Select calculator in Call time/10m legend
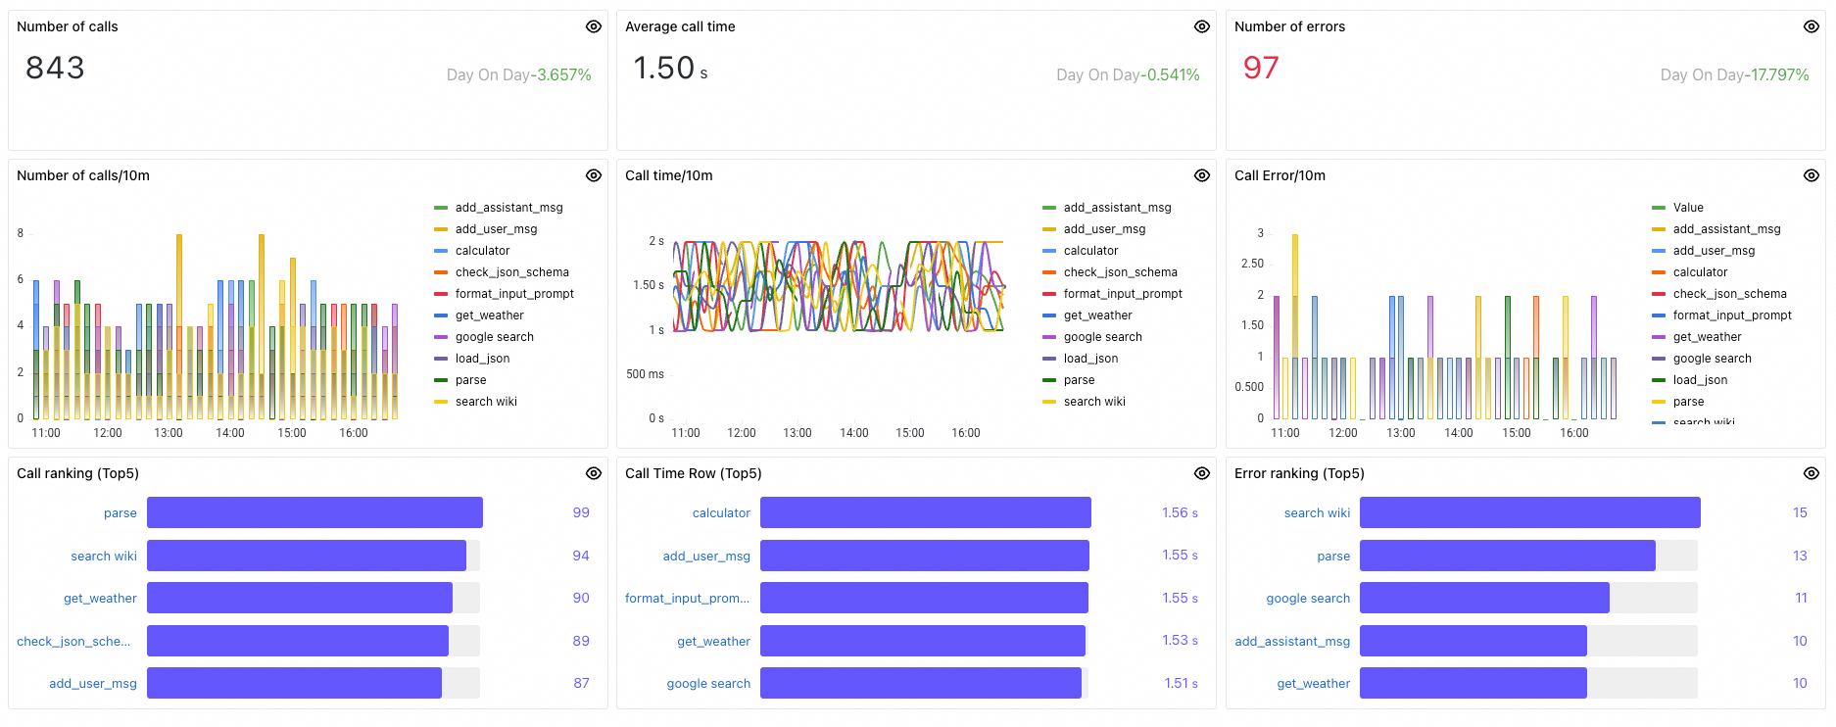1836x727 pixels. pyautogui.click(x=1091, y=251)
